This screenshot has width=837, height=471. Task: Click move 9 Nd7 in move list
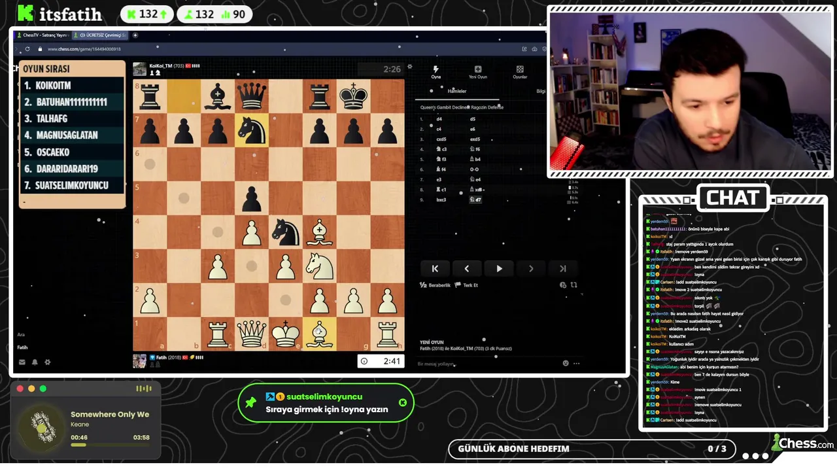click(x=475, y=200)
